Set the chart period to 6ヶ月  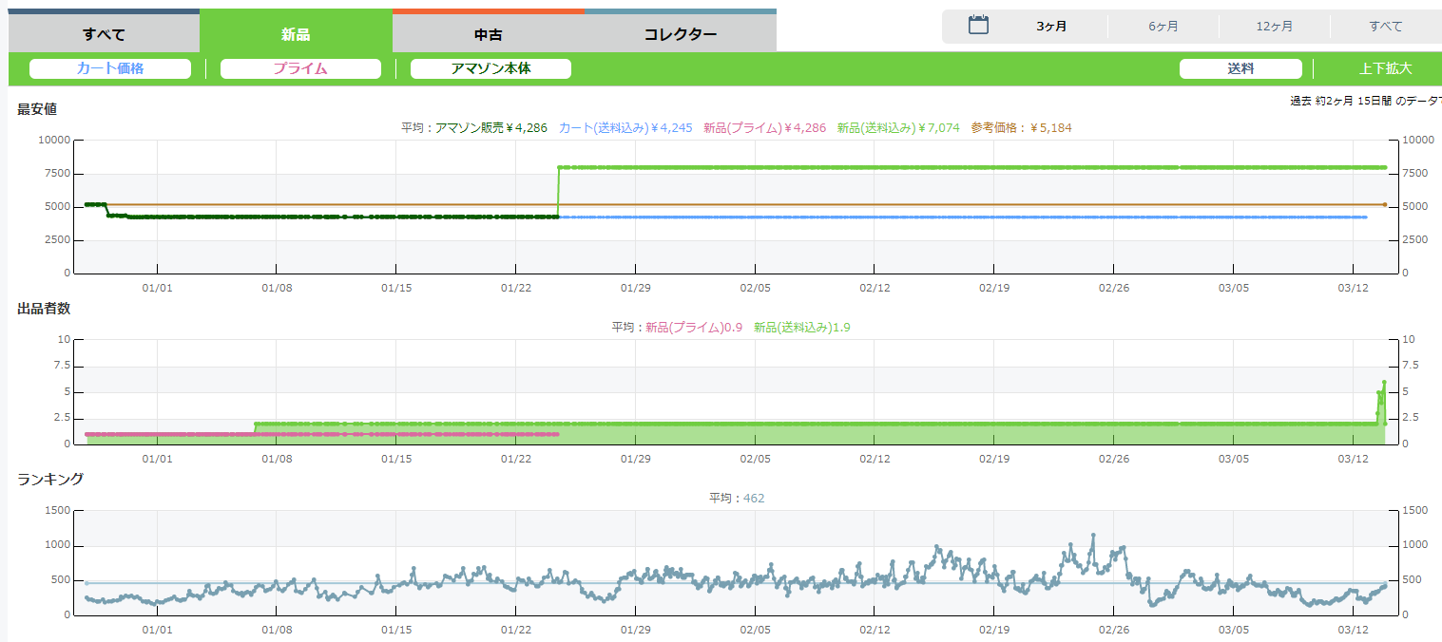[1163, 26]
